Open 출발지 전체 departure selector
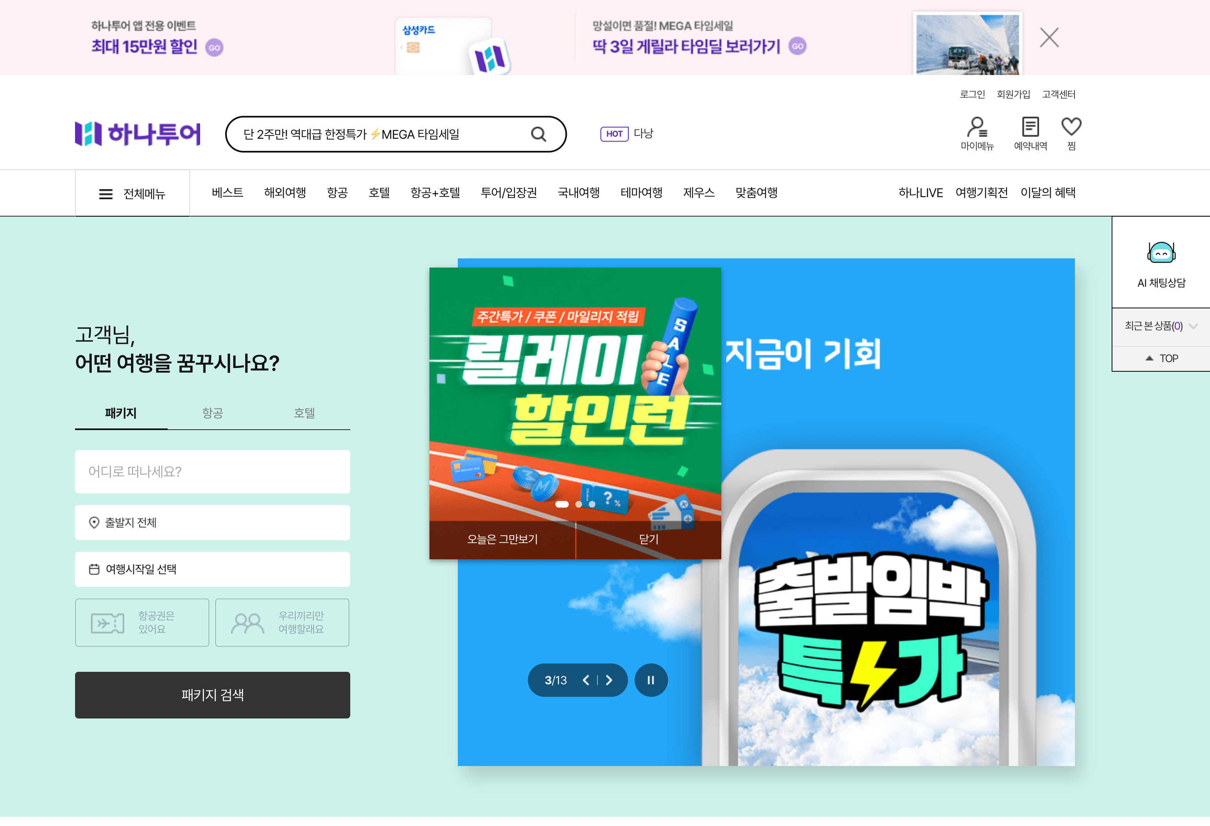Viewport: 1210px width, 826px height. coord(212,523)
